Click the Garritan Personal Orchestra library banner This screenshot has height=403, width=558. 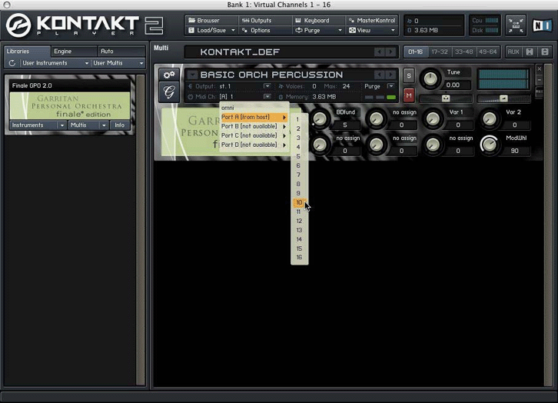tap(70, 105)
